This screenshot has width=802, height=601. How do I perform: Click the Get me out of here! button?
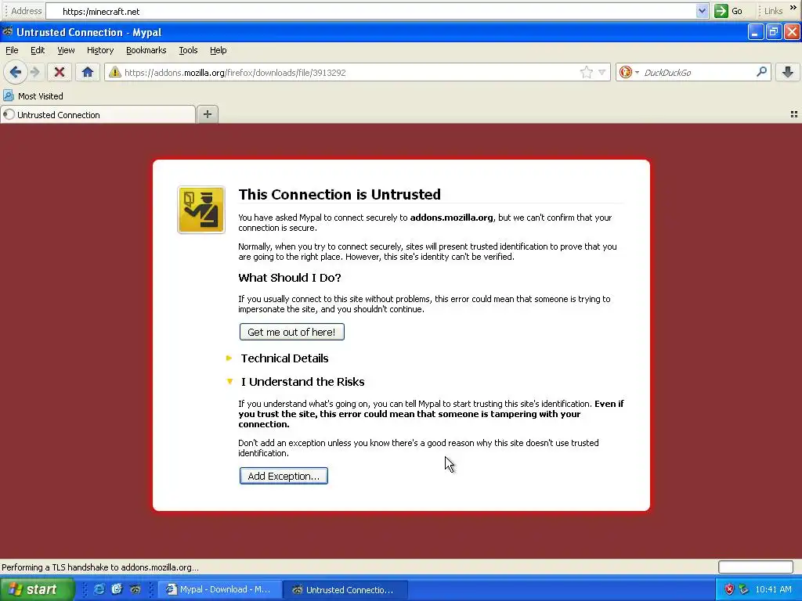point(291,332)
